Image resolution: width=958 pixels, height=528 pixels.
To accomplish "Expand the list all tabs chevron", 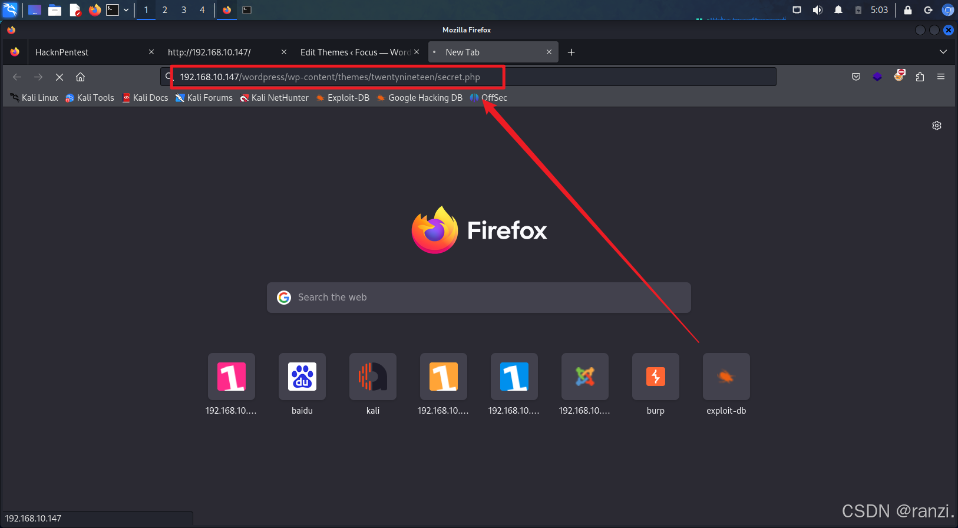I will (943, 52).
